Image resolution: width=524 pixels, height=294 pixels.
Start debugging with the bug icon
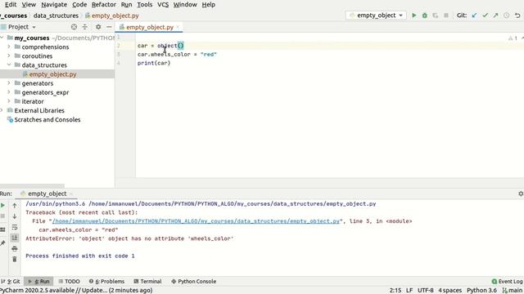pyautogui.click(x=425, y=16)
